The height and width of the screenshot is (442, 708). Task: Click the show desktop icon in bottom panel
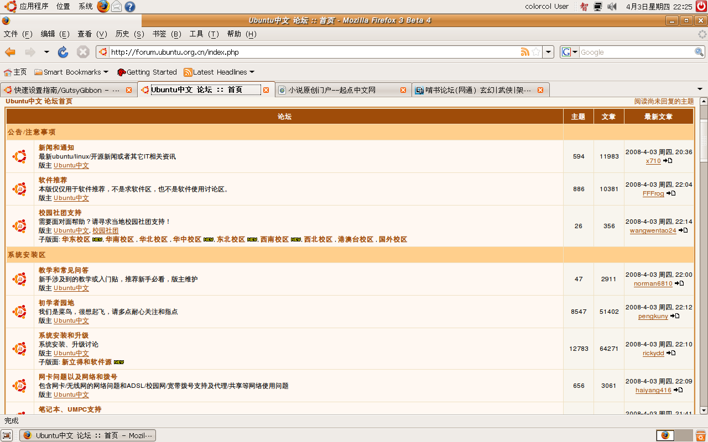pyautogui.click(x=7, y=435)
